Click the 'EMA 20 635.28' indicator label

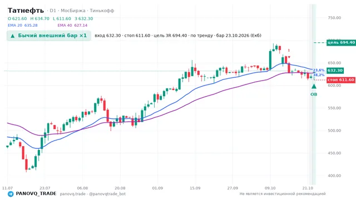tap(22, 26)
